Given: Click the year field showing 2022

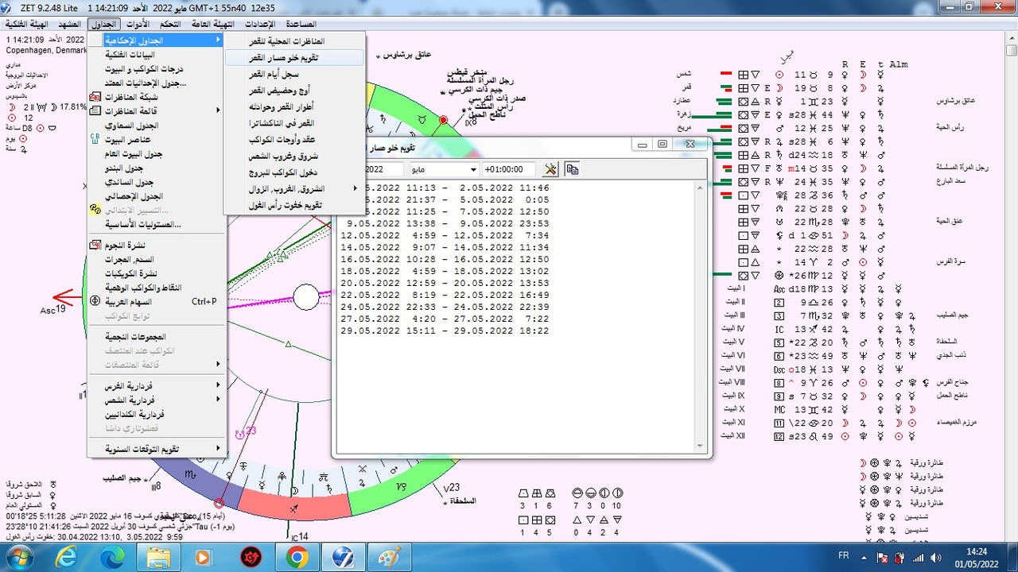Looking at the screenshot, I should tap(383, 169).
